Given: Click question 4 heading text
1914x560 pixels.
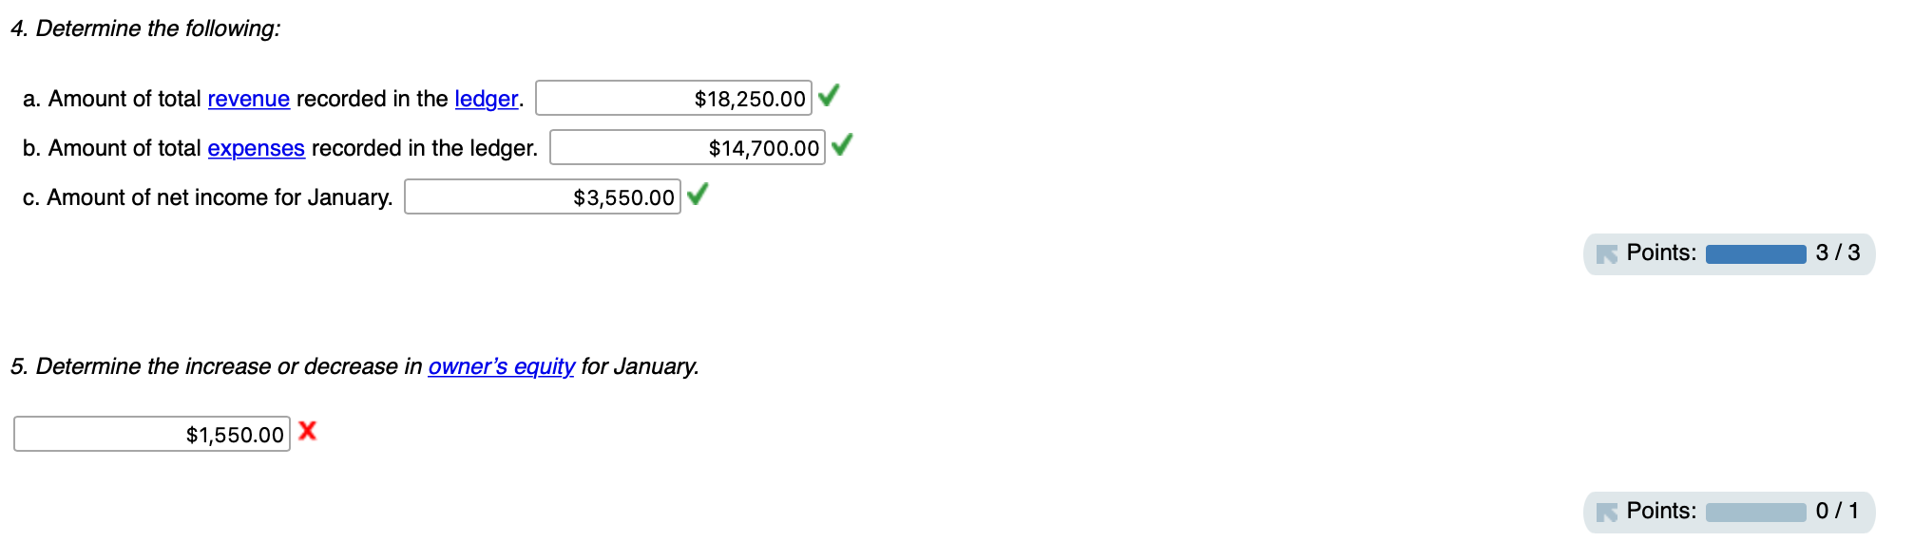Looking at the screenshot, I should [x=144, y=28].
